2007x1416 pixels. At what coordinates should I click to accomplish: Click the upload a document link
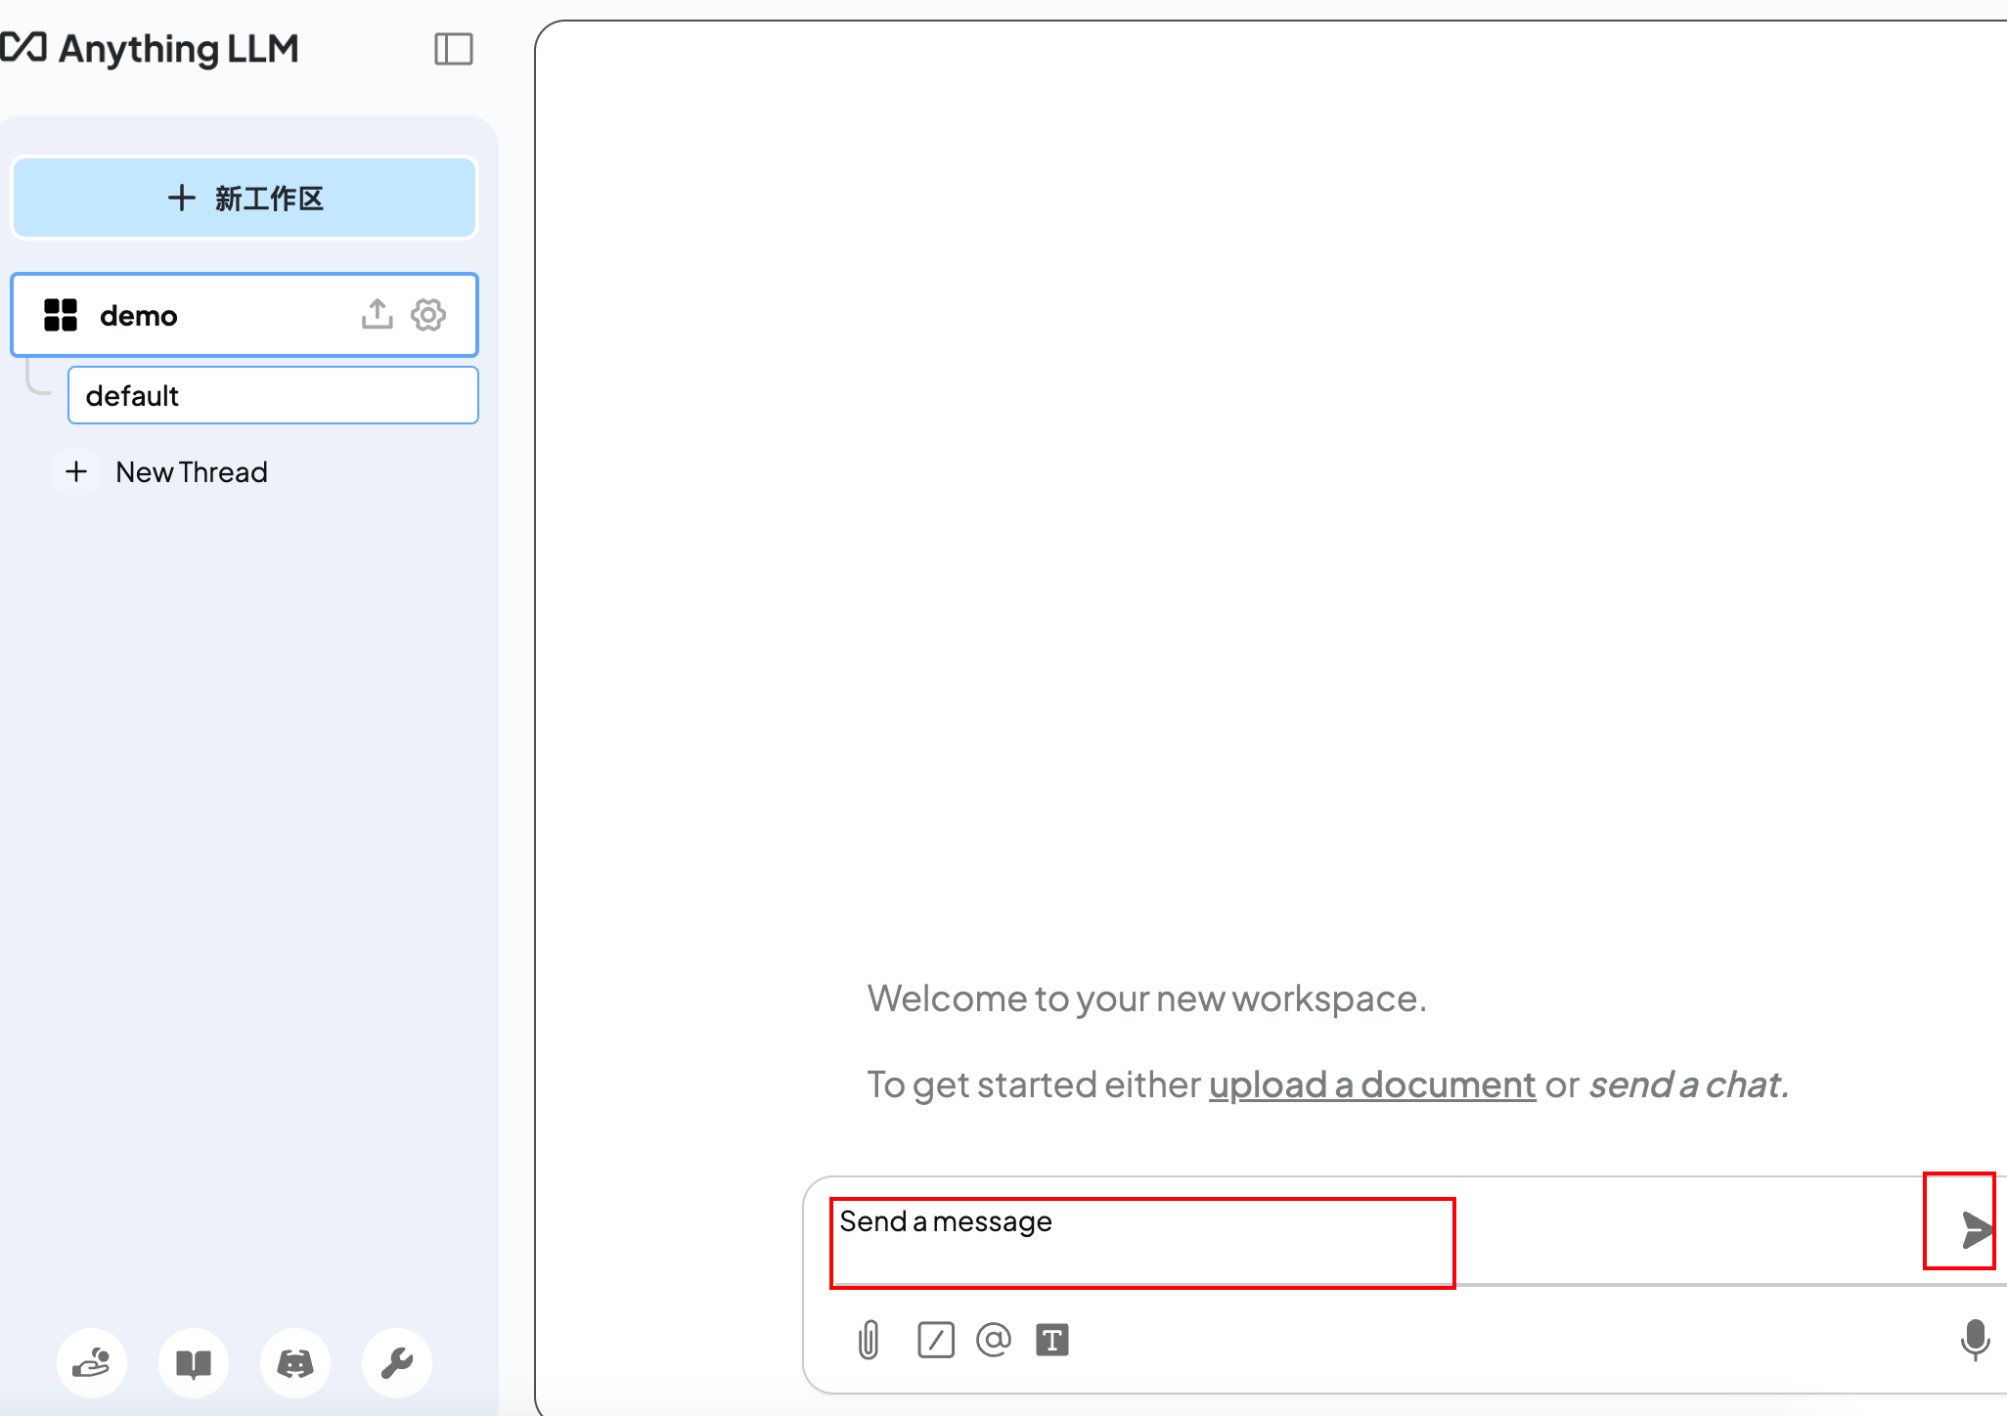click(x=1371, y=1084)
